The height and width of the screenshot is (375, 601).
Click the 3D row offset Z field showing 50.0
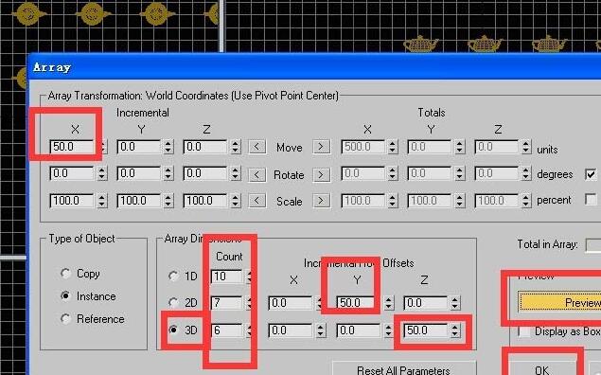(426, 330)
